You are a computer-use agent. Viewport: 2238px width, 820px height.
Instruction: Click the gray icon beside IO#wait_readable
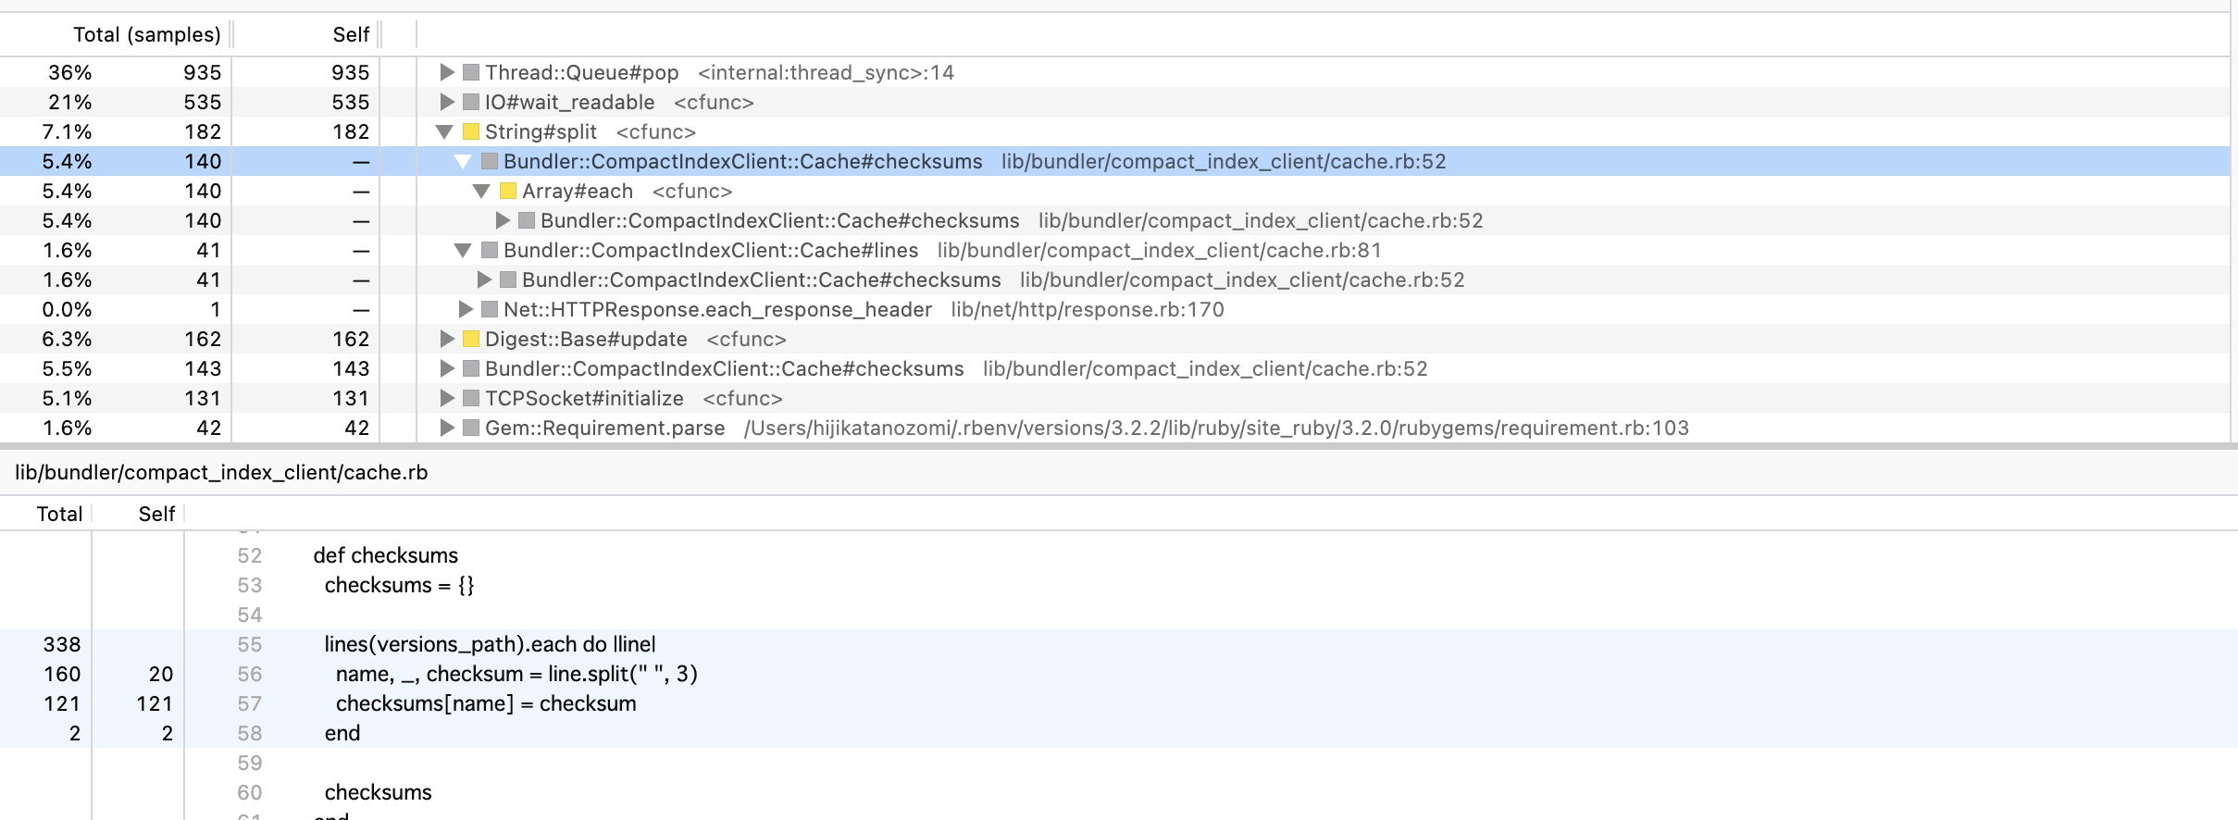(x=471, y=102)
